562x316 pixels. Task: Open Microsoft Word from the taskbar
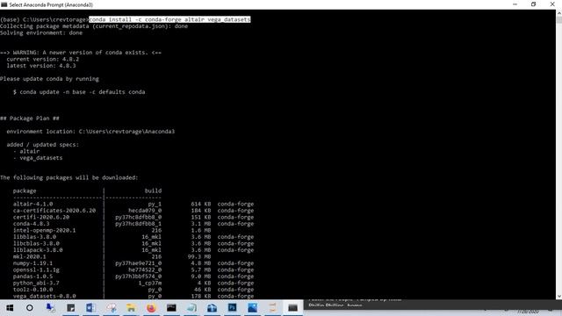point(90,308)
